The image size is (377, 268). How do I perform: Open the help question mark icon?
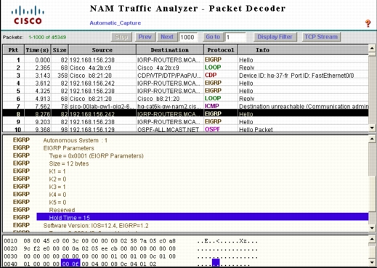(368, 23)
